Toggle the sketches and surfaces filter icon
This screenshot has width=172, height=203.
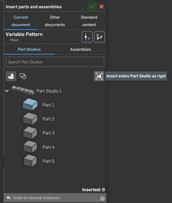point(23,76)
